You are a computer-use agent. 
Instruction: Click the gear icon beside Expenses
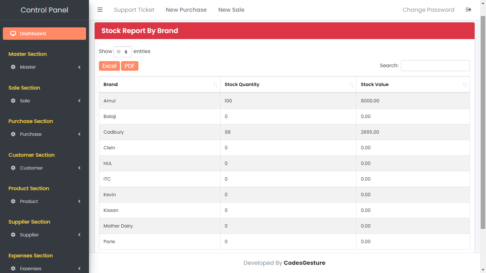tap(13, 268)
